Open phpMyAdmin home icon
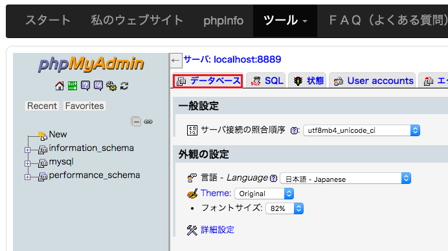The image size is (448, 251). pos(60,86)
